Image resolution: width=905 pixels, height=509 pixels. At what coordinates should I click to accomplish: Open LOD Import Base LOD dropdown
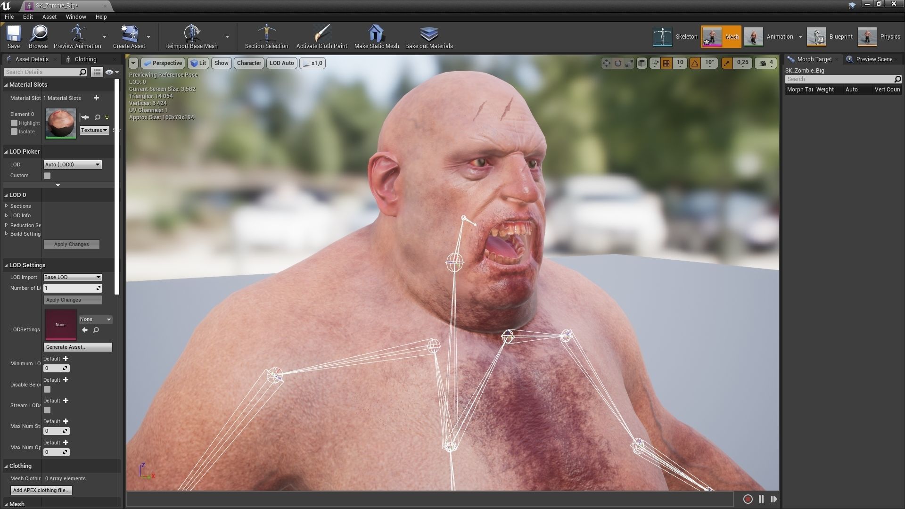[x=72, y=277]
